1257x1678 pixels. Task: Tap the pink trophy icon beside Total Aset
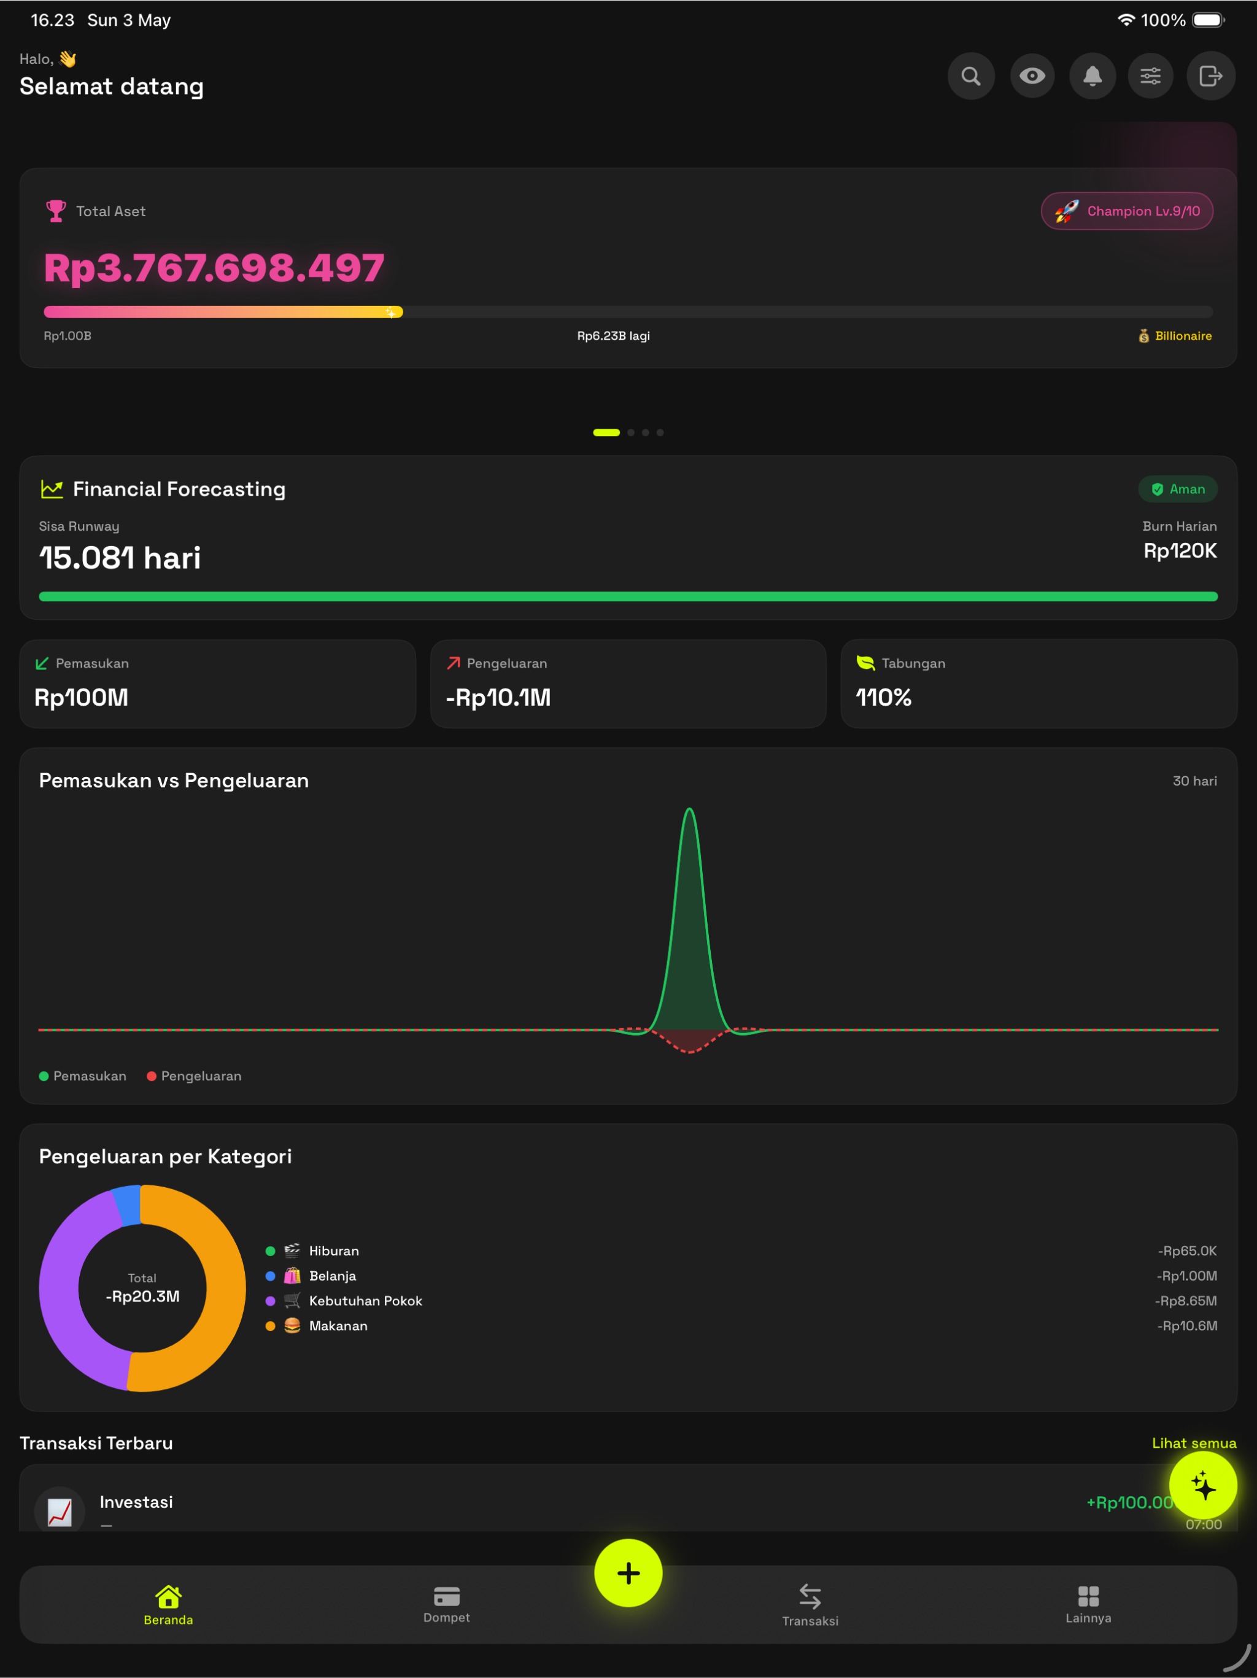56,211
